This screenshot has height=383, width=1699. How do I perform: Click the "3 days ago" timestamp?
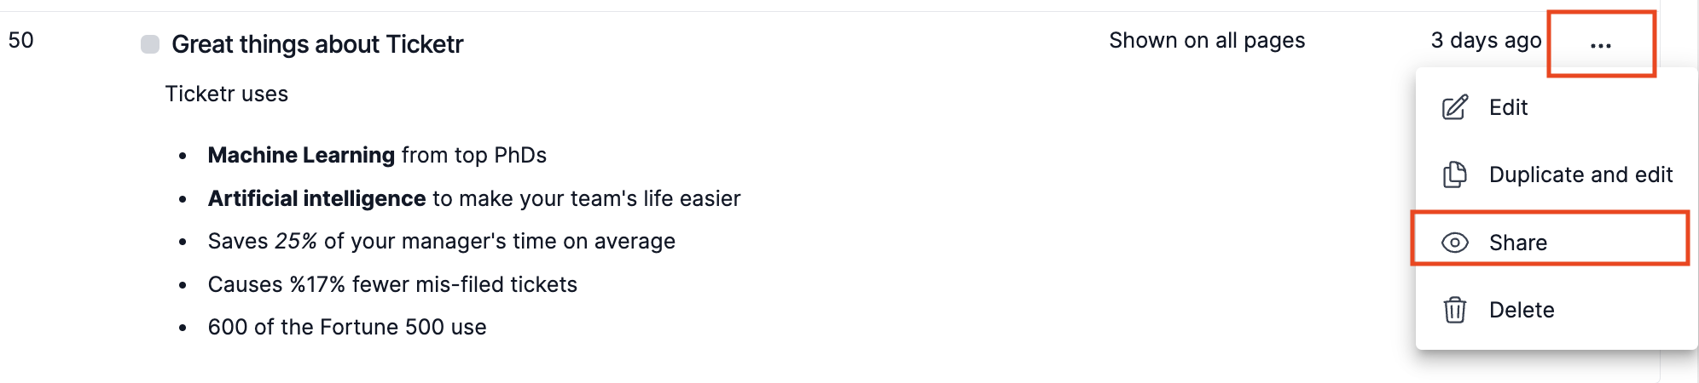click(1486, 40)
